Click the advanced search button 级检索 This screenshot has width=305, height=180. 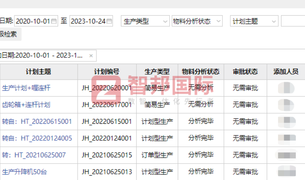[x=10, y=34]
